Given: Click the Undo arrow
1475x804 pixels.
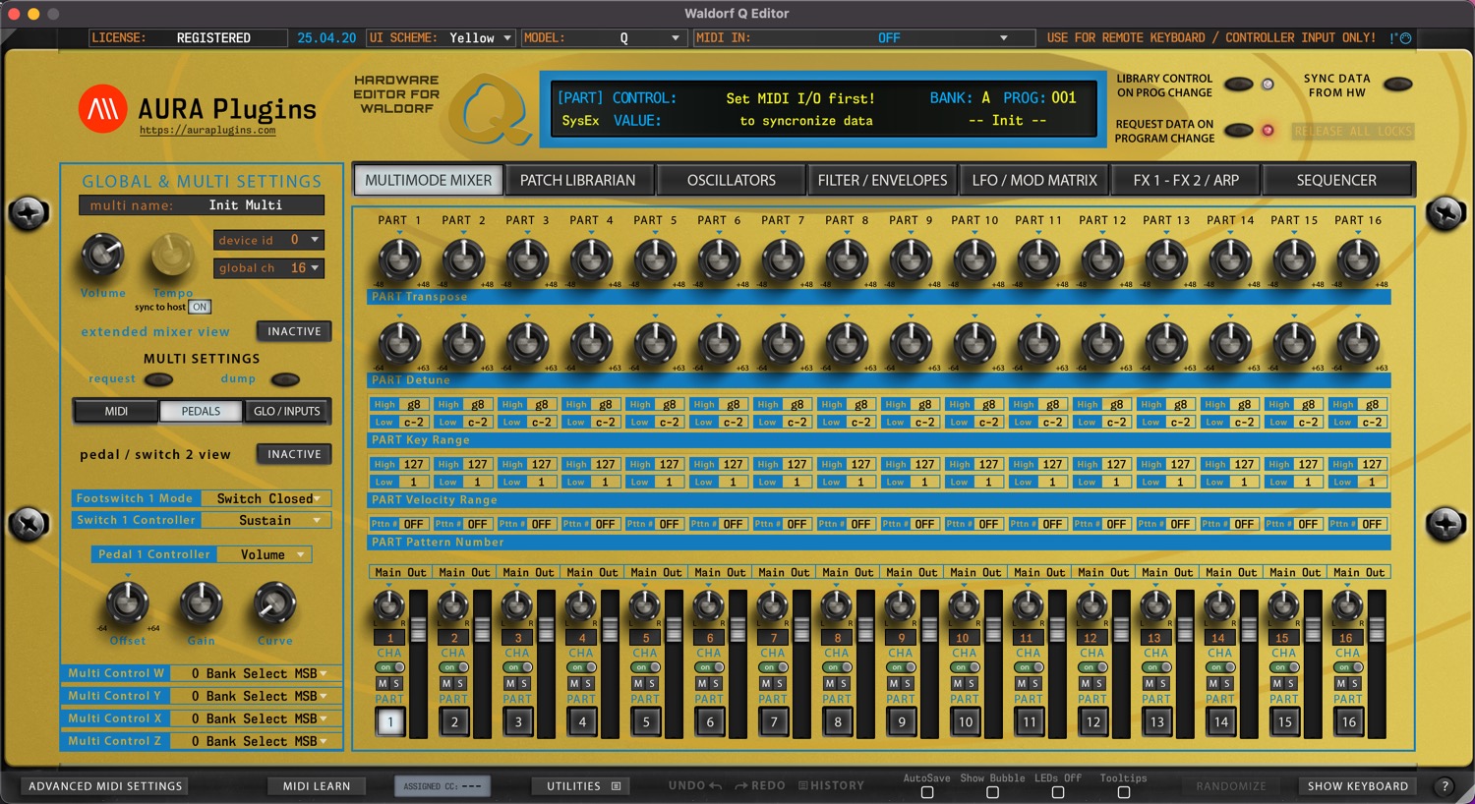Looking at the screenshot, I should 715,786.
